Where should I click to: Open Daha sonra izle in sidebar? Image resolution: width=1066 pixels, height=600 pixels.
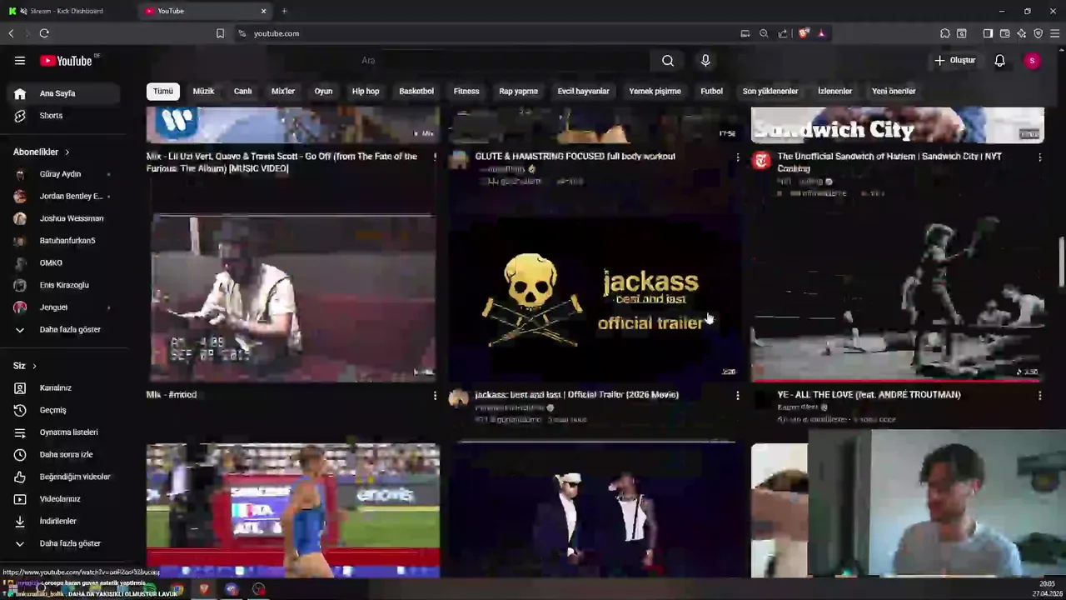click(x=64, y=454)
